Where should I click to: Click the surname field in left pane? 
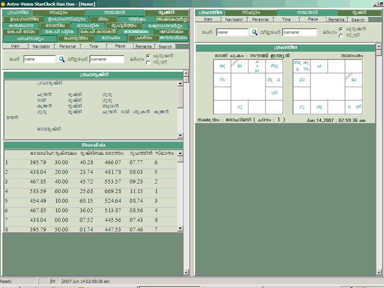(x=107, y=59)
